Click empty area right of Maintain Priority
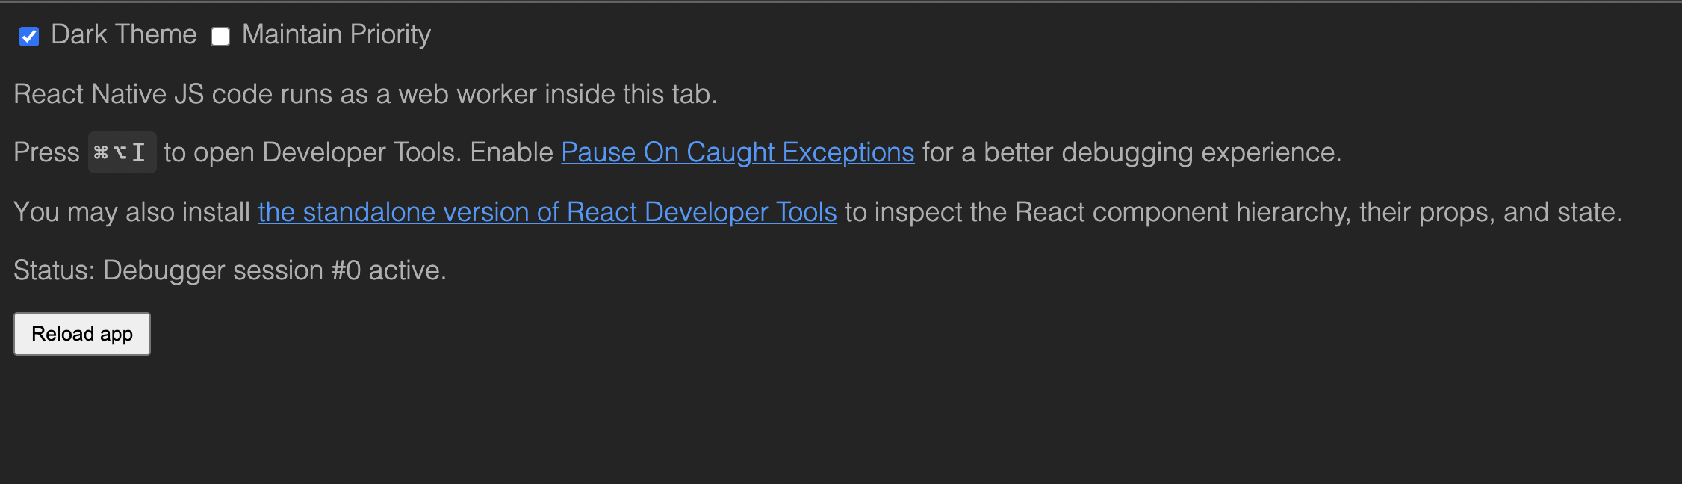This screenshot has height=484, width=1682. 1046,34
